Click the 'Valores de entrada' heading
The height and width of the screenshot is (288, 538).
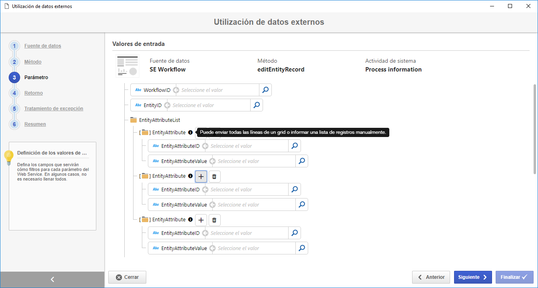tap(138, 44)
